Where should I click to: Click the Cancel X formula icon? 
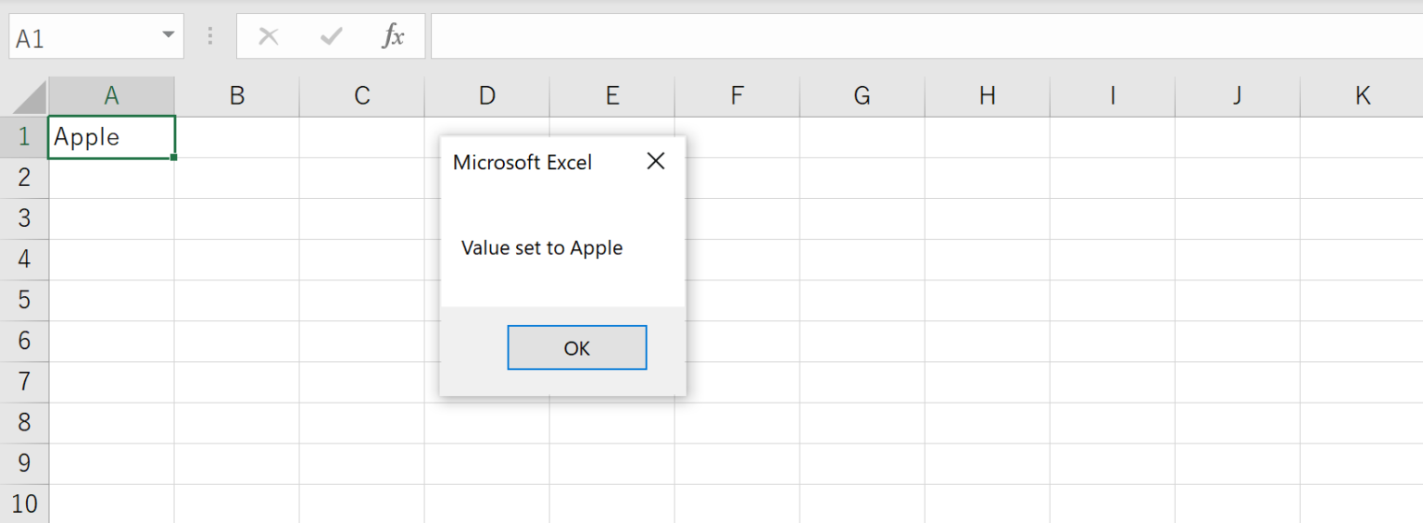pos(269,36)
